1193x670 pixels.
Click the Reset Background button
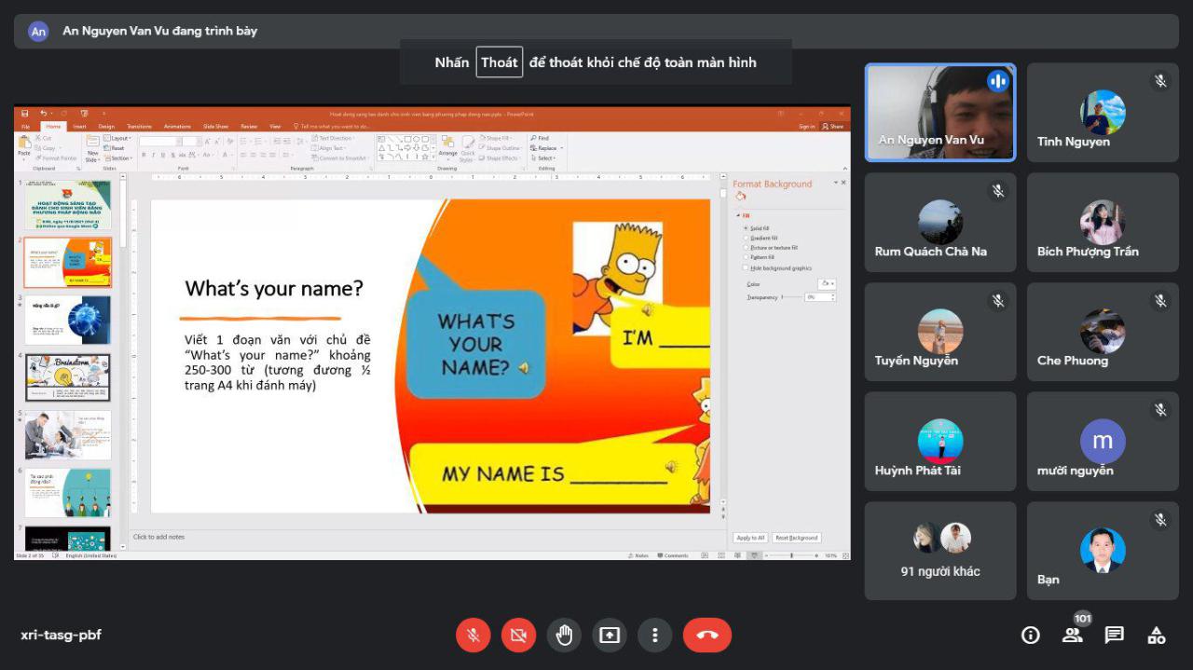795,538
